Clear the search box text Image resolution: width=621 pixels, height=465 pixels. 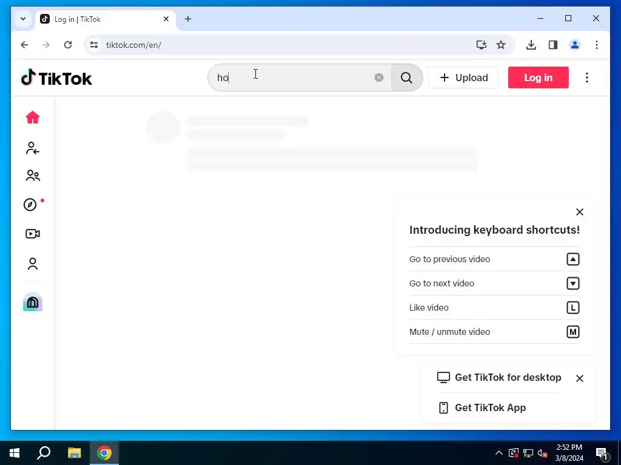(x=378, y=77)
